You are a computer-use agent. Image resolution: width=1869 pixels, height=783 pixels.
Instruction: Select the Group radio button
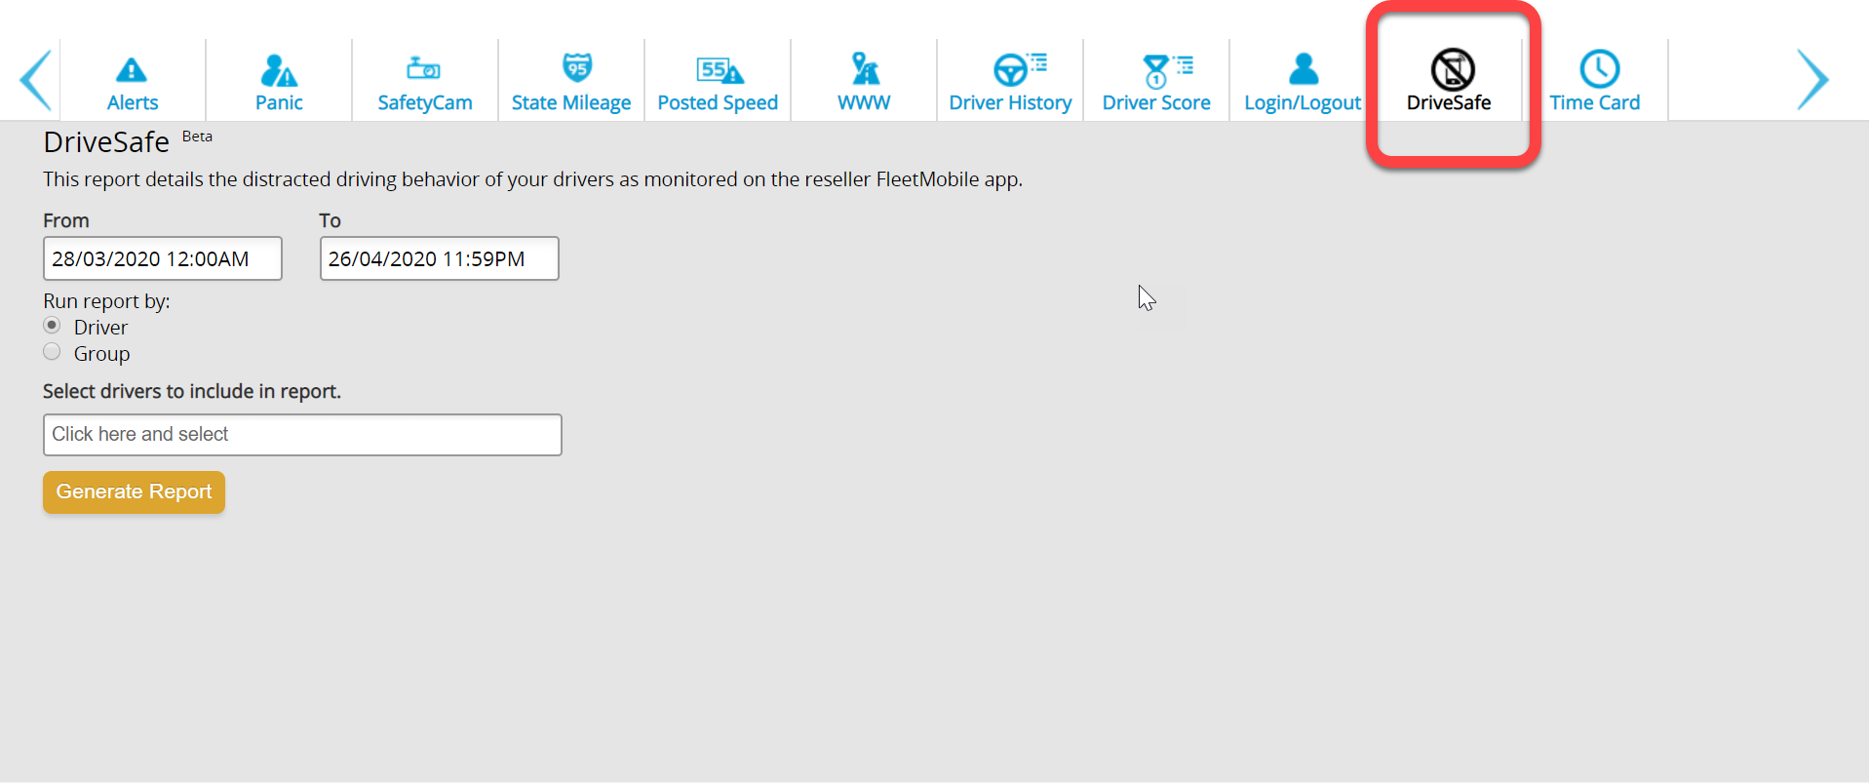click(x=52, y=352)
